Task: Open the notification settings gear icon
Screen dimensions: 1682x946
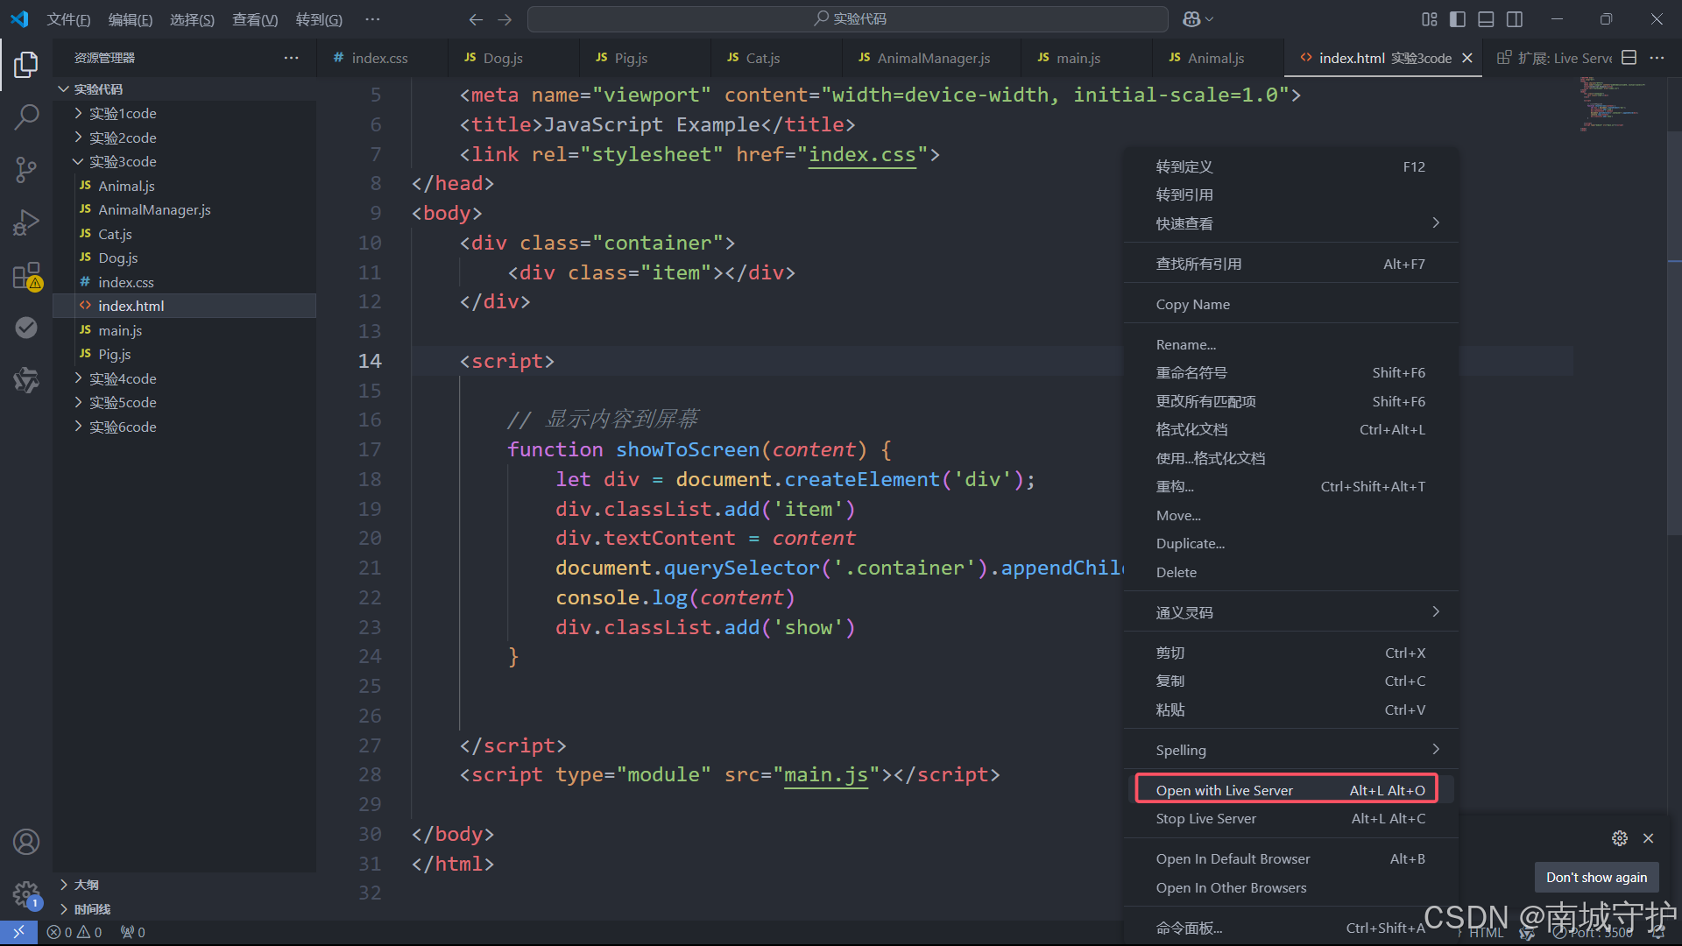Action: [1620, 838]
